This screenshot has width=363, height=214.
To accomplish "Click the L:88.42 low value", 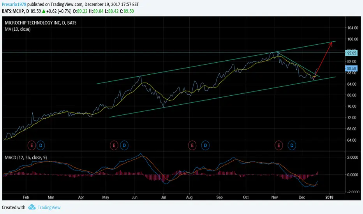I will [x=111, y=11].
